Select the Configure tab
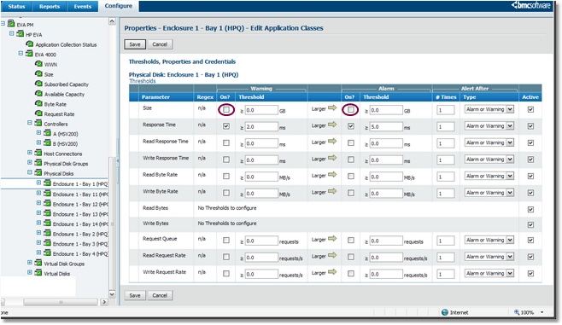 point(118,6)
